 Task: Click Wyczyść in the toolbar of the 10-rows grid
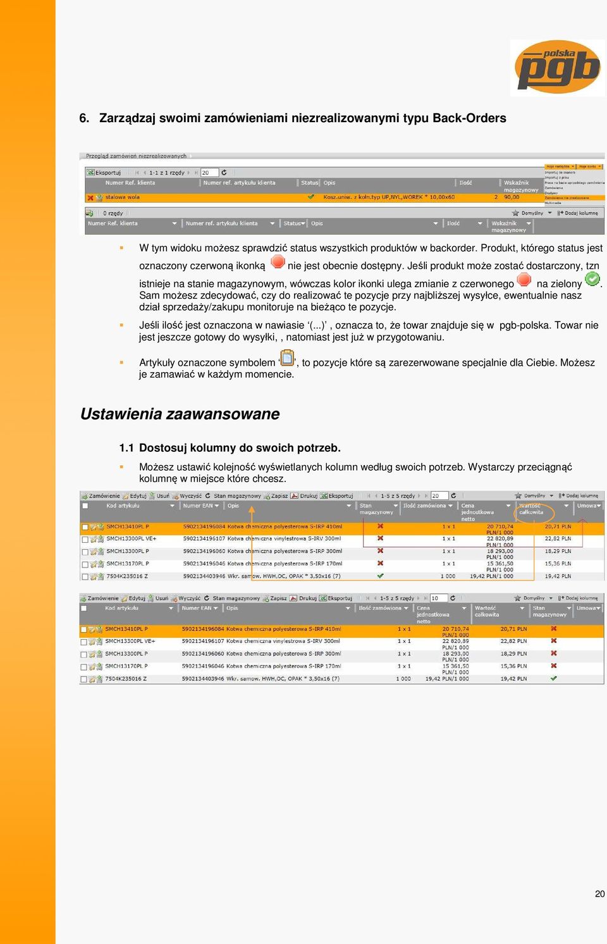(x=185, y=599)
